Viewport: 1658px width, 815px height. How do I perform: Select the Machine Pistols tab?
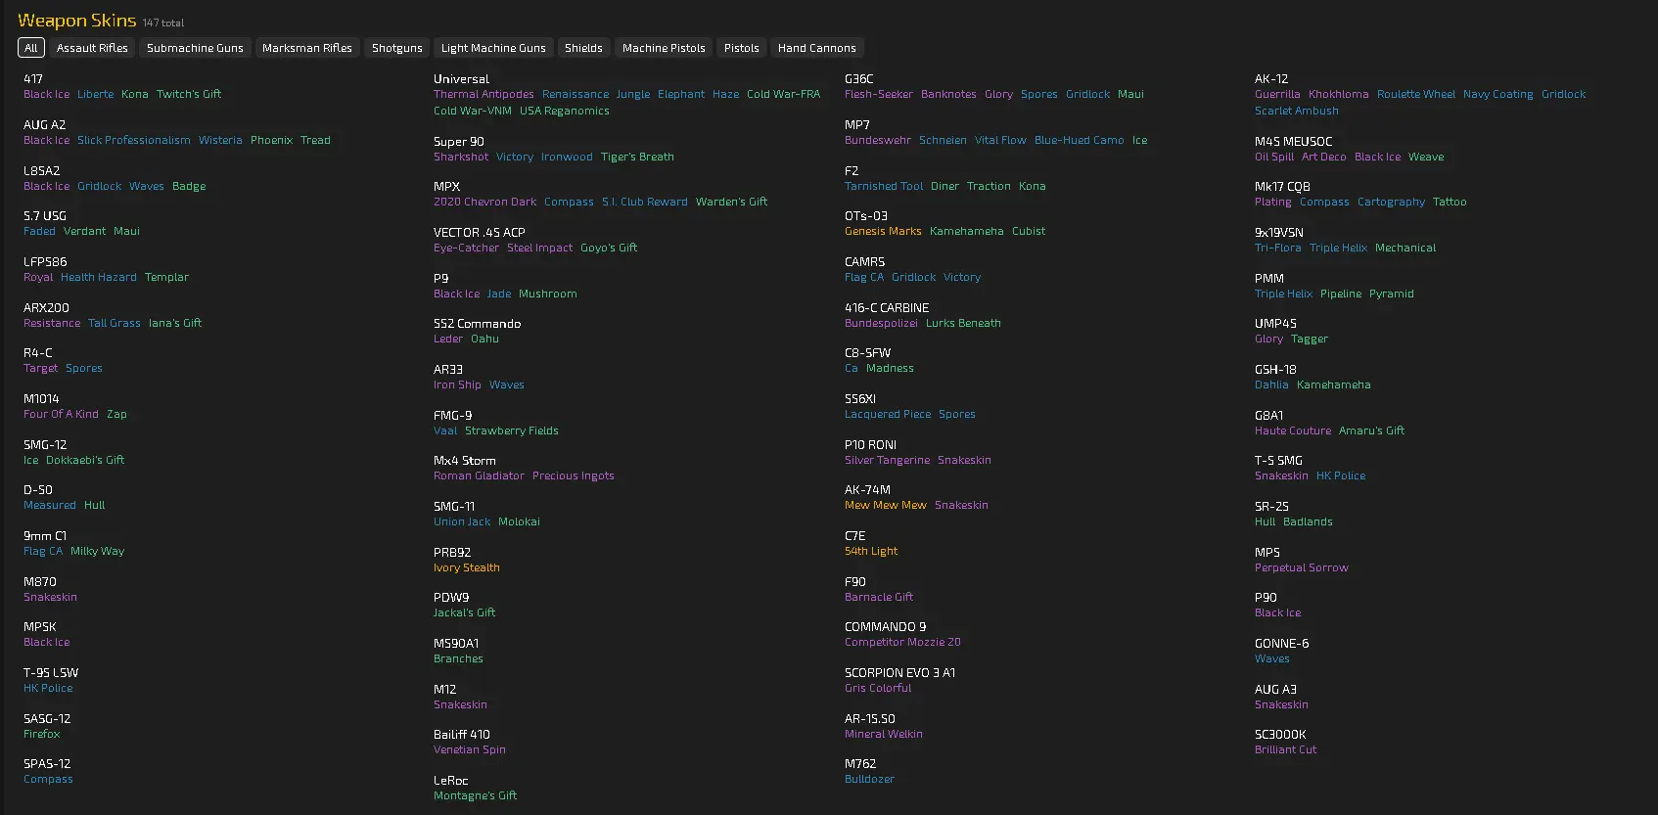coord(664,48)
